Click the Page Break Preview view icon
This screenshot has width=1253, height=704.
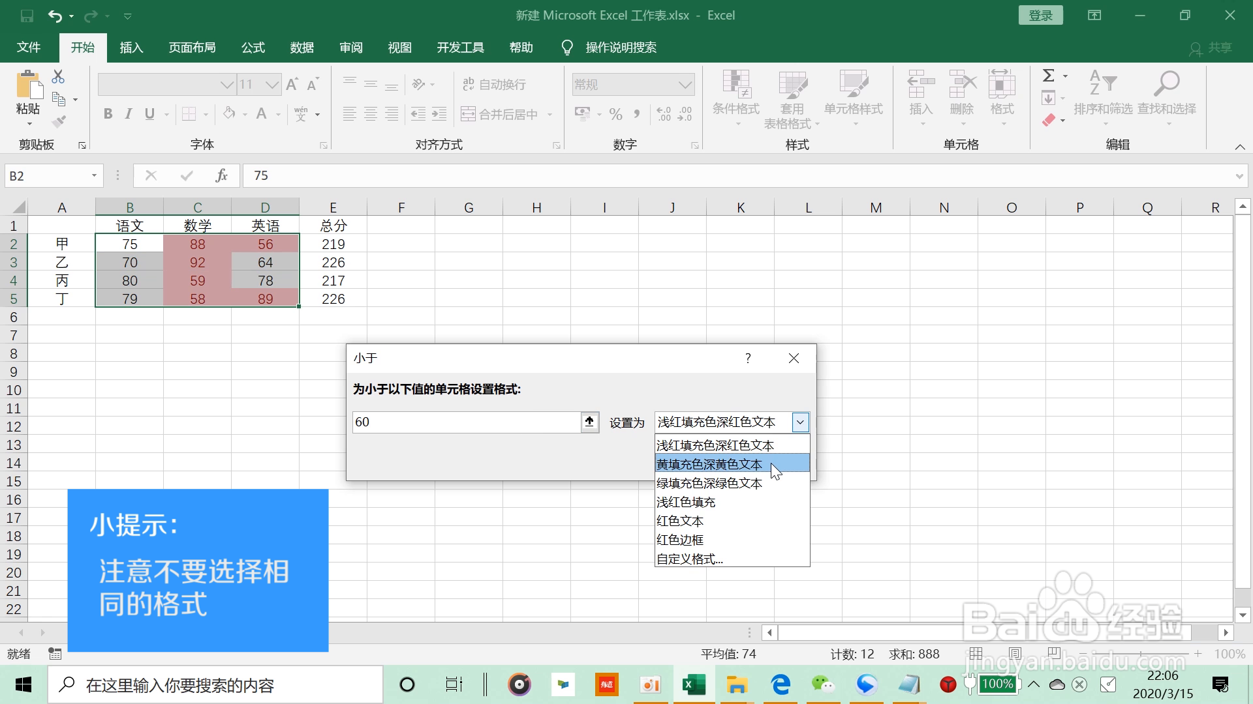(x=1053, y=653)
